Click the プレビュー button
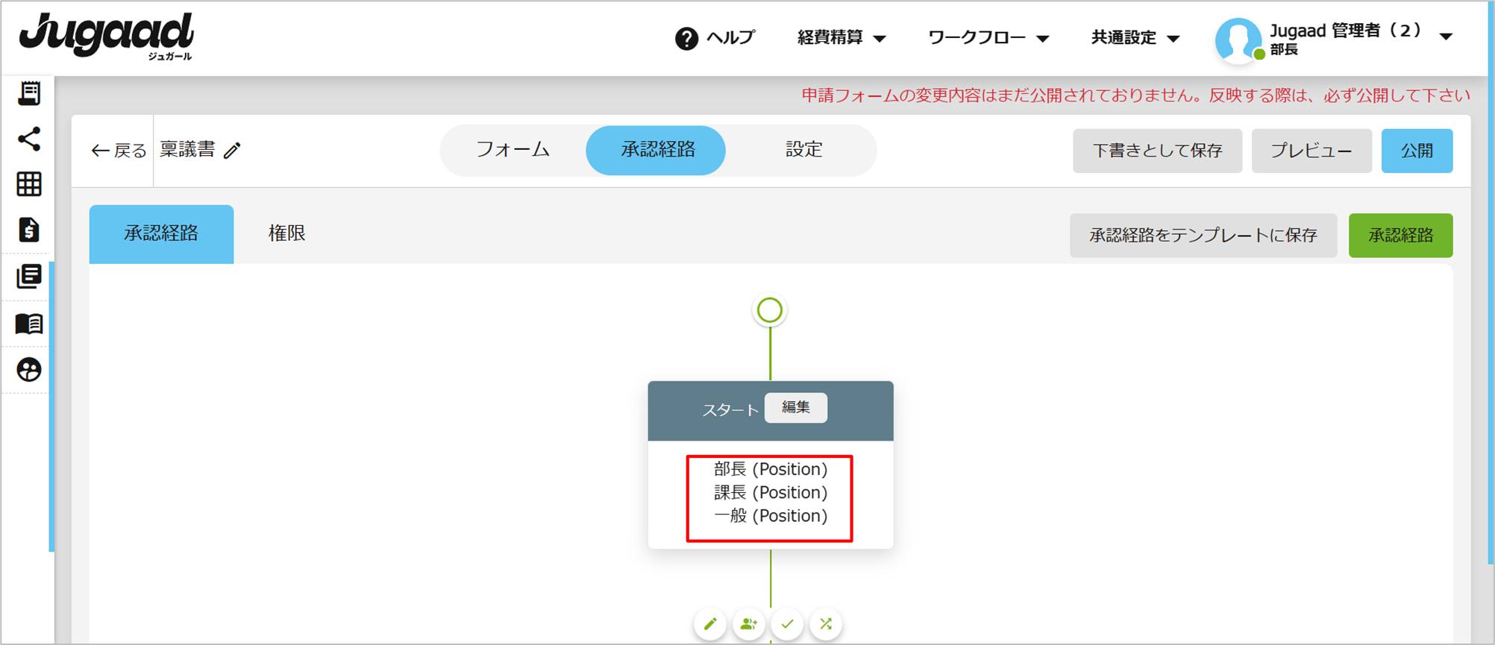 pyautogui.click(x=1311, y=151)
